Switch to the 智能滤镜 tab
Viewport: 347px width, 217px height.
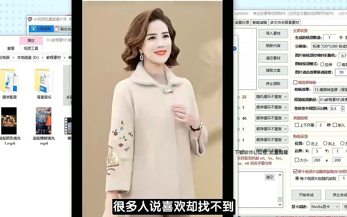260,22
